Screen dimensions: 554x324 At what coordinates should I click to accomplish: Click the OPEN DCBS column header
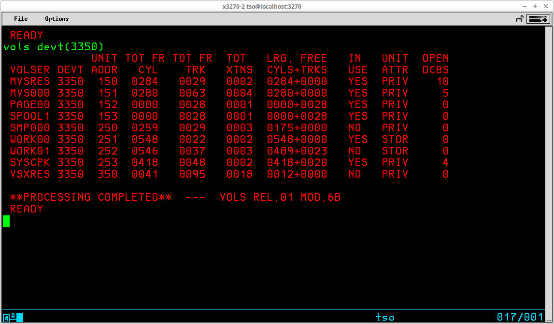436,64
